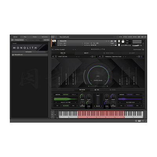Click the info icon in the bottom status bar

click(136, 121)
